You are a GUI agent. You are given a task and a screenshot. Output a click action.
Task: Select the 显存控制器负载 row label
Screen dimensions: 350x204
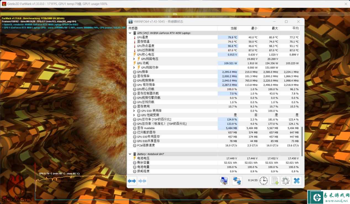(x=148, y=93)
